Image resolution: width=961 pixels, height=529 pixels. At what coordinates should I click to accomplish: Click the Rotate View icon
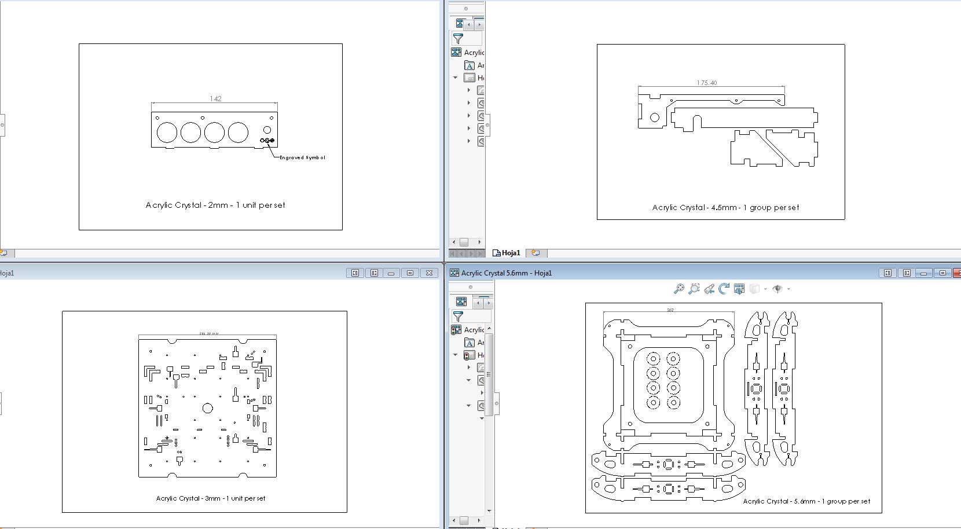tap(724, 289)
